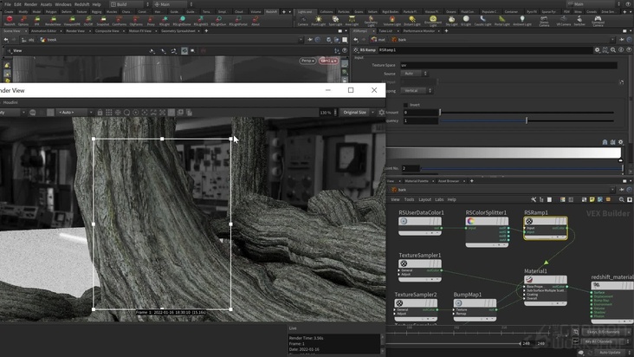Toggle the grid icon in Render View toolbar
634x357 pixels.
(109, 113)
